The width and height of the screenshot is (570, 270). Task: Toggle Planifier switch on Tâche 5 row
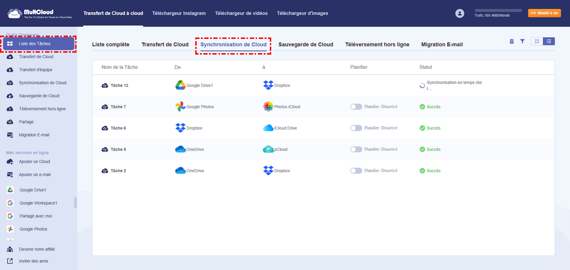[x=356, y=149]
